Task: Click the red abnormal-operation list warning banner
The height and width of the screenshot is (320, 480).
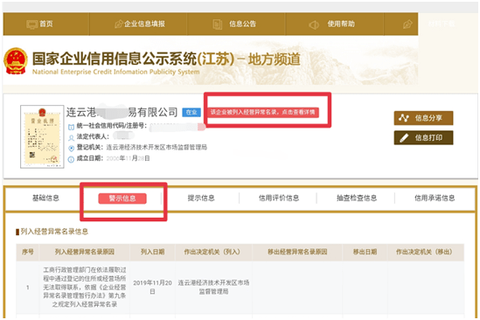Action: [x=263, y=113]
